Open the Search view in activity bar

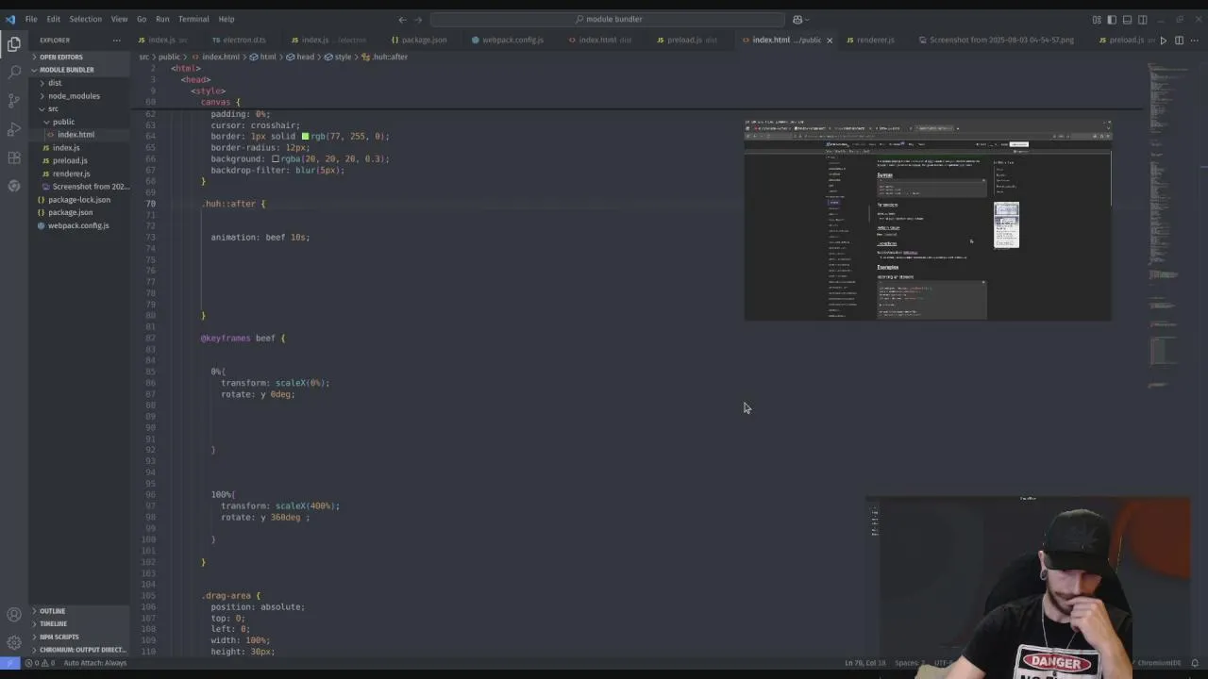click(x=14, y=72)
